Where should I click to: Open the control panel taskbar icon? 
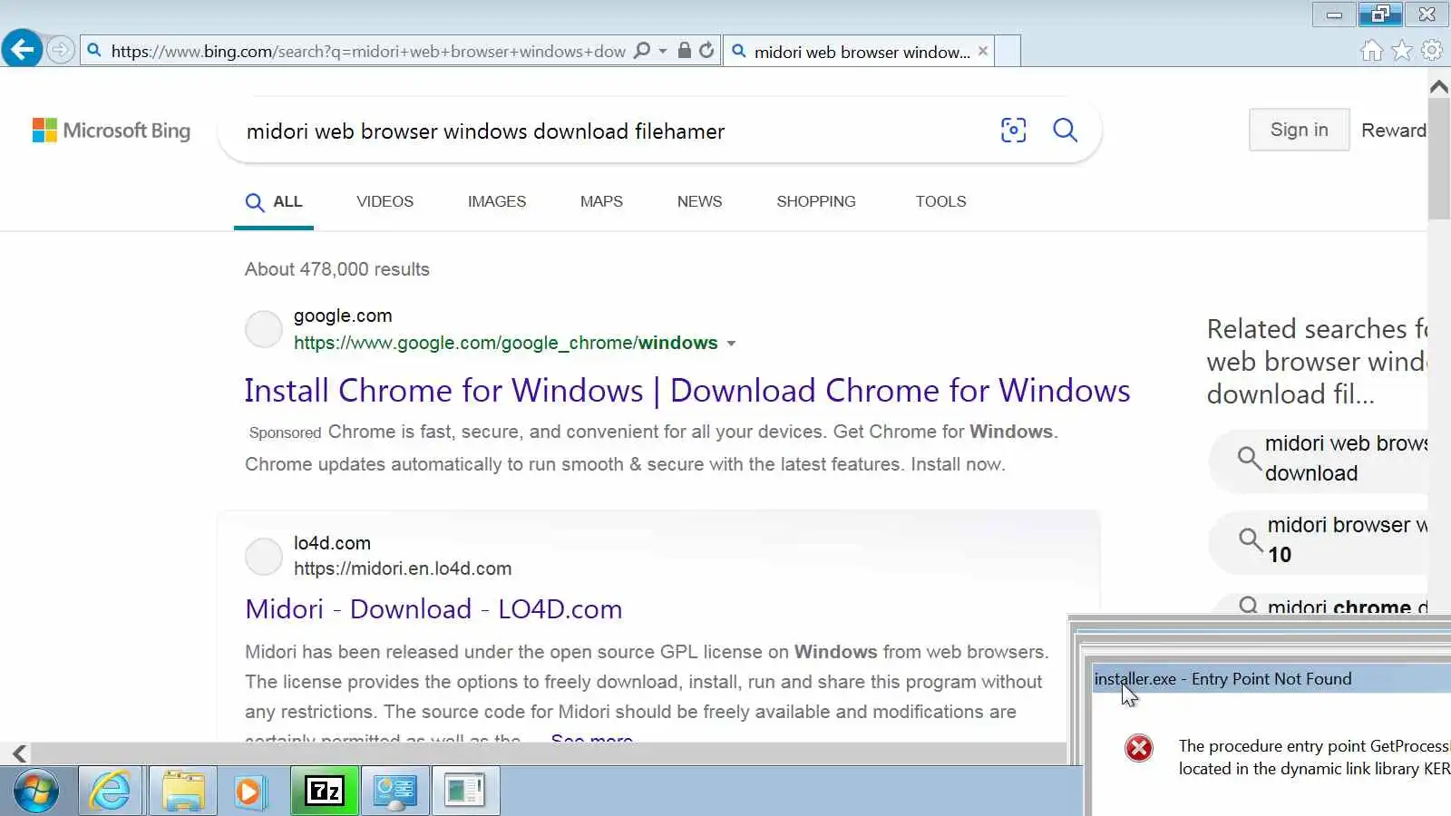point(394,791)
